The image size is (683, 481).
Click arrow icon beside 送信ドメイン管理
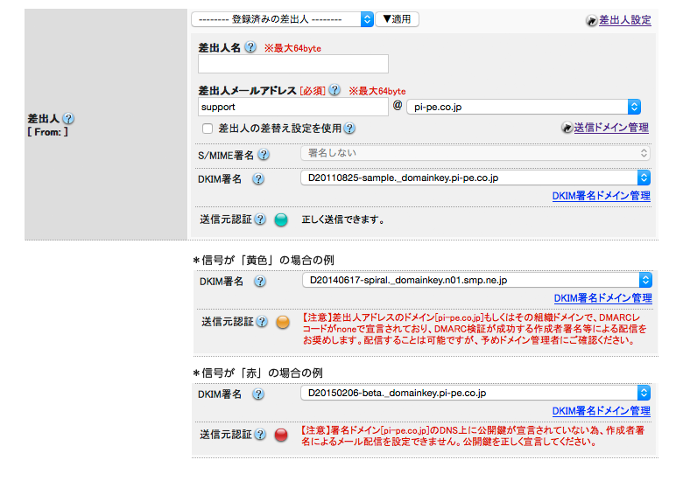click(x=567, y=128)
